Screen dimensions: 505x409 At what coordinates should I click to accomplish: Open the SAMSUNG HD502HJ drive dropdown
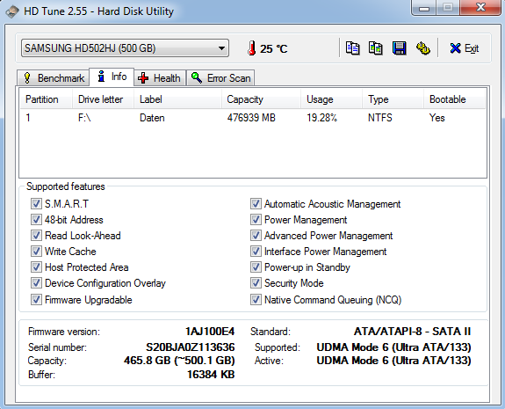click(125, 48)
